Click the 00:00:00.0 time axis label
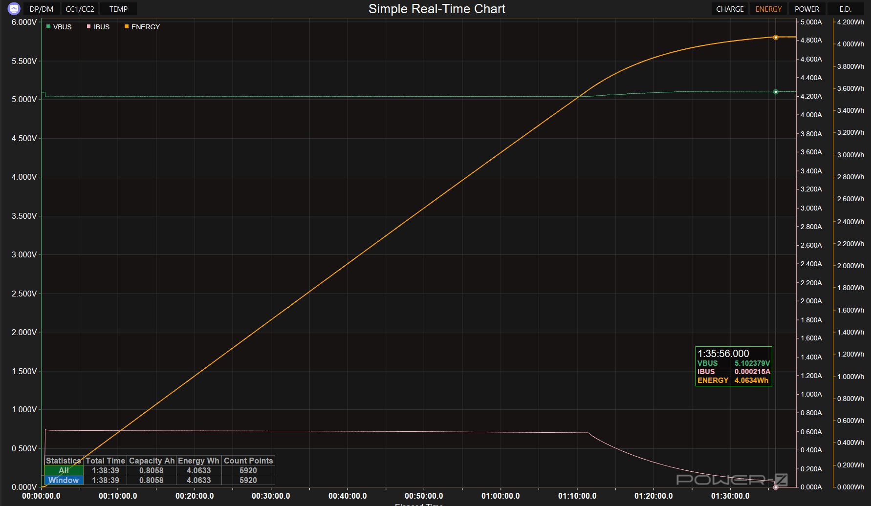 click(x=41, y=496)
